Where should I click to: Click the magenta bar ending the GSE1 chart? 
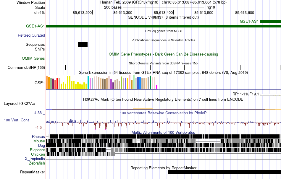coord(157,87)
